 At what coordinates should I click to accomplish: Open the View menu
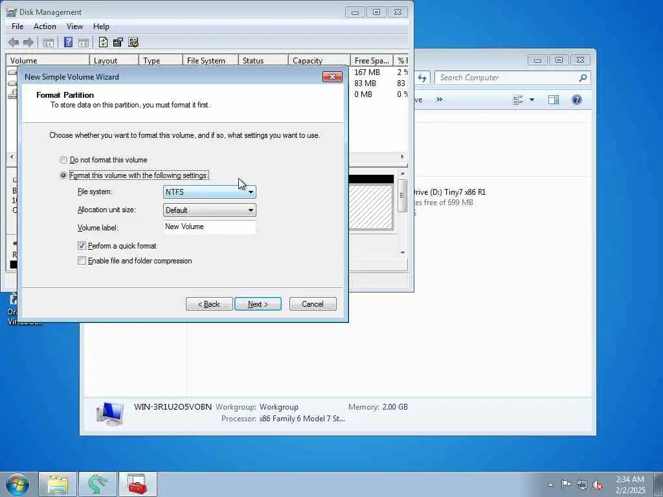[x=75, y=26]
